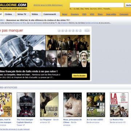This screenshot has width=131, height=131.
Task: Open the La Conquête feature image
Action: [68, 42]
